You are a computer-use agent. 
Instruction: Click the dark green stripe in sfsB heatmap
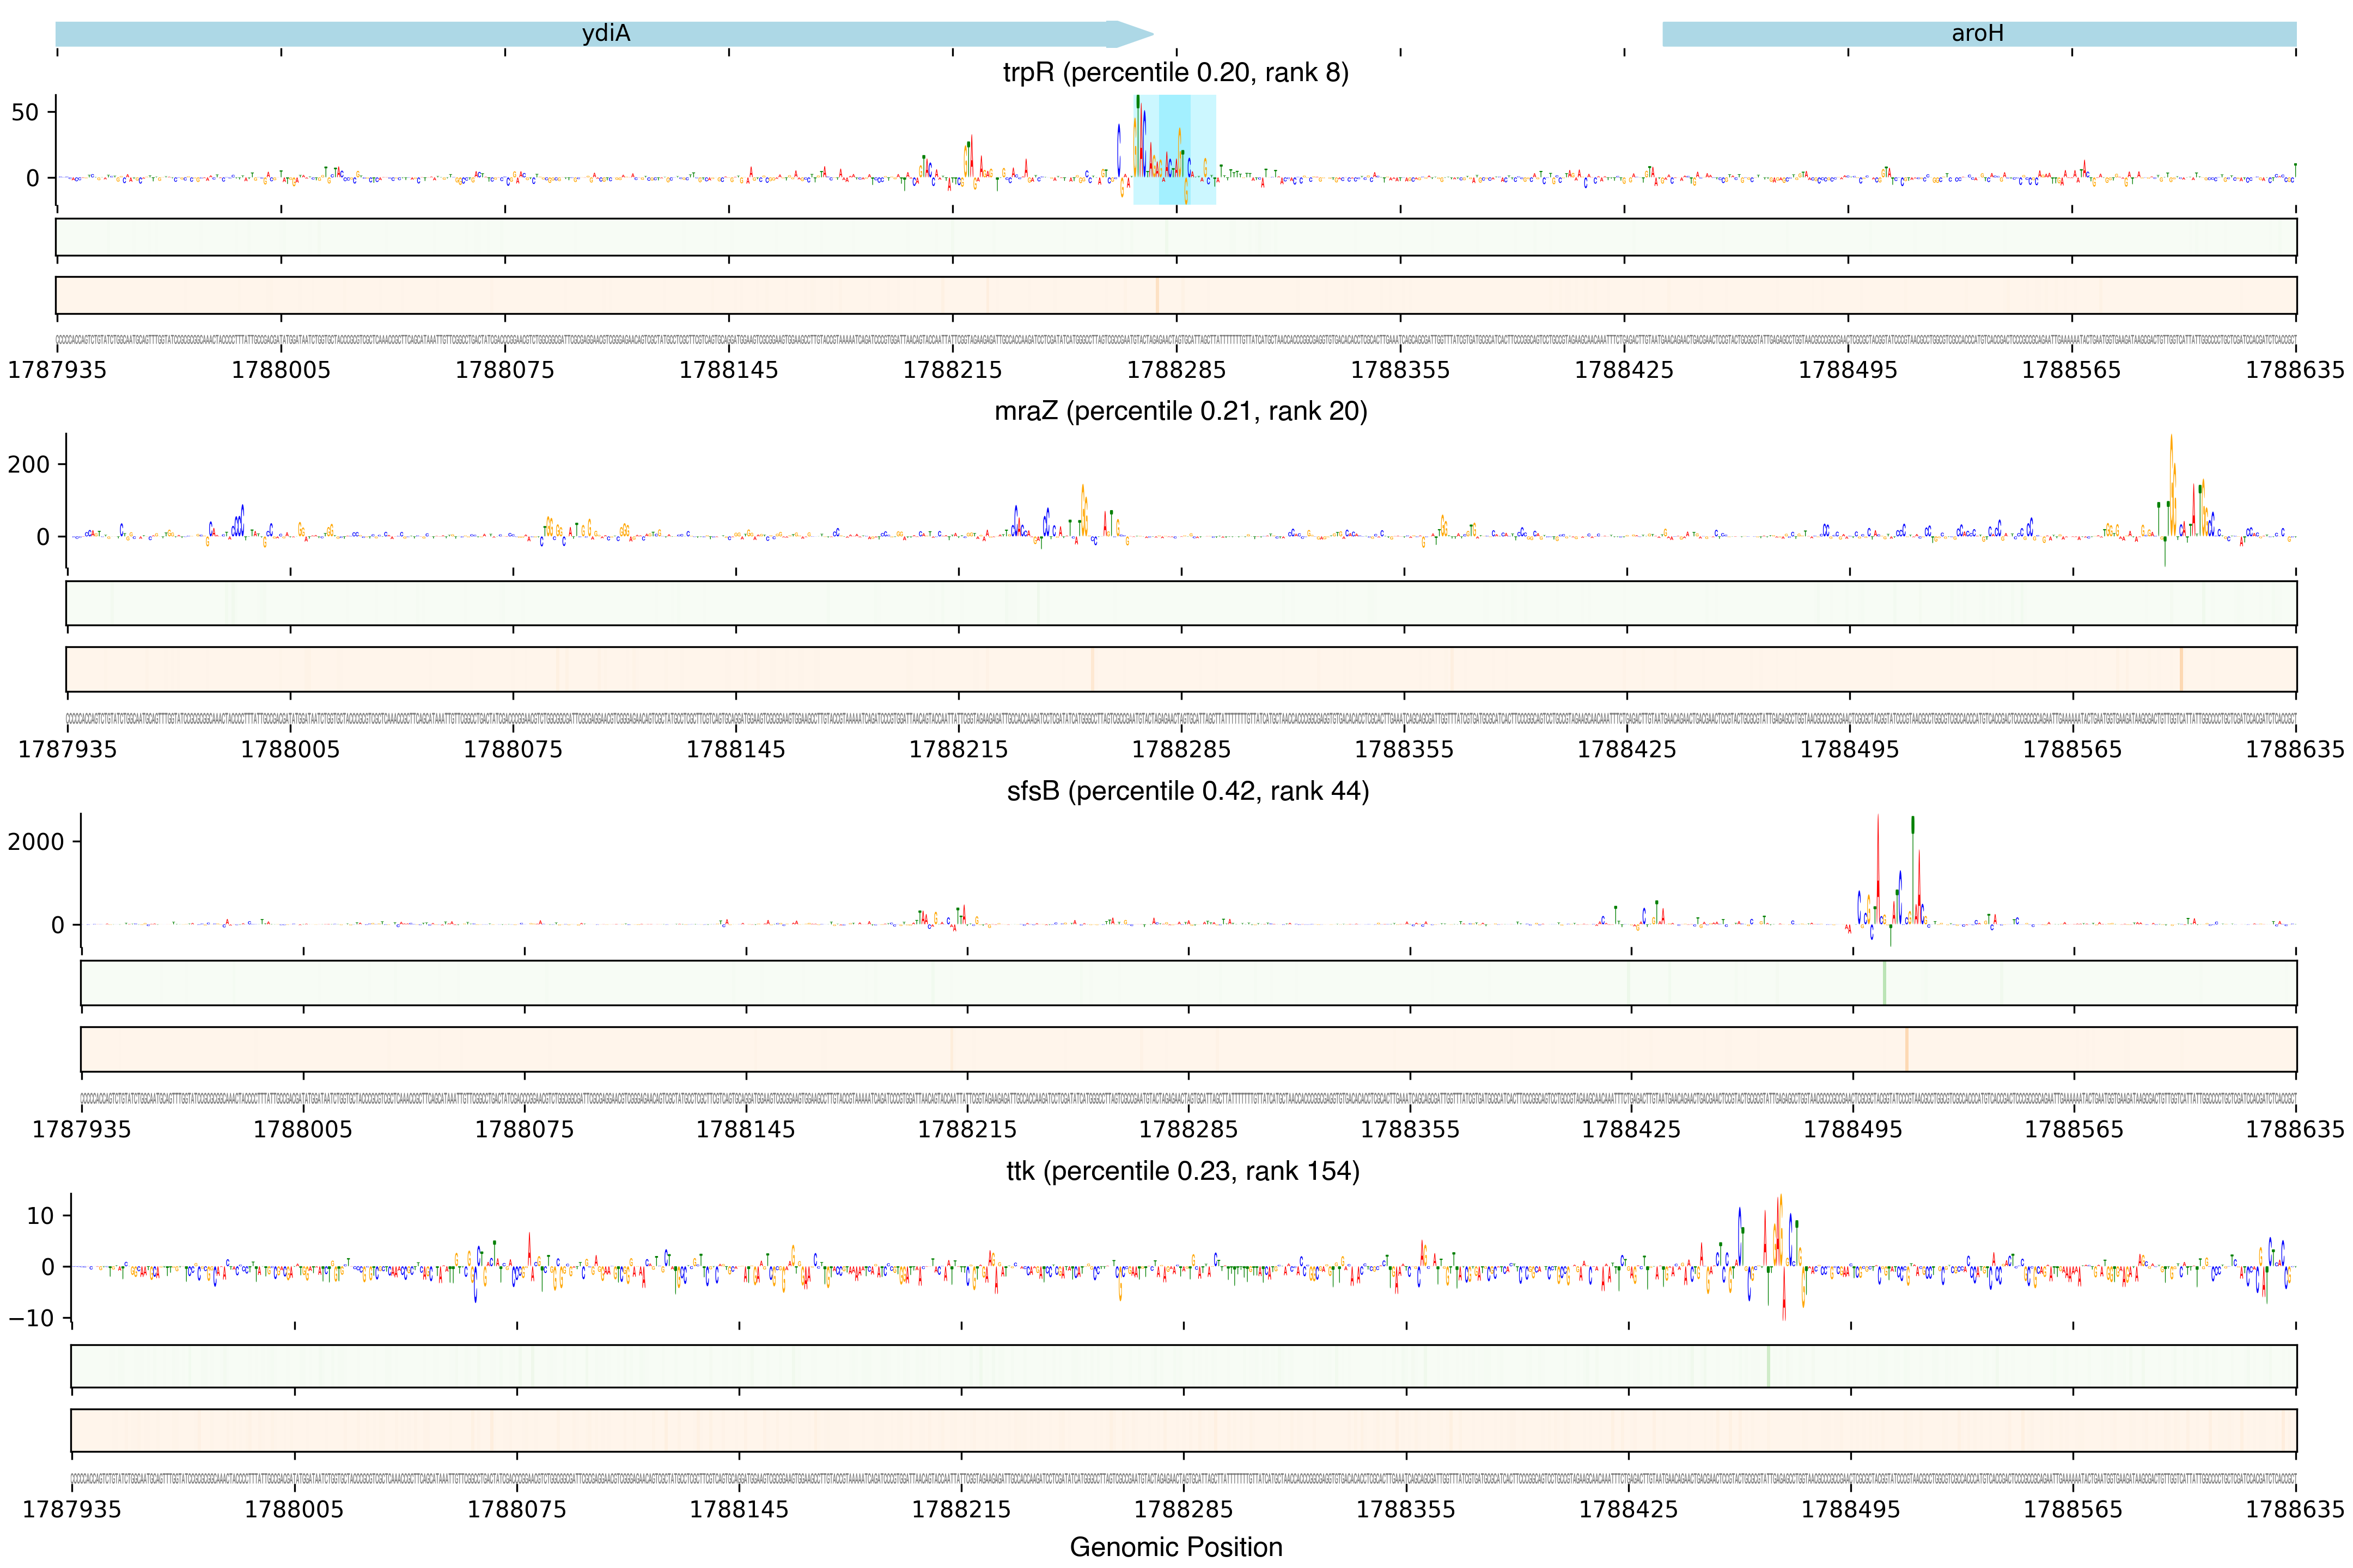1884,983
